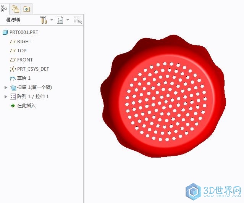Click FRONT datum plane icon
The image size is (244, 203).
pos(13,60)
